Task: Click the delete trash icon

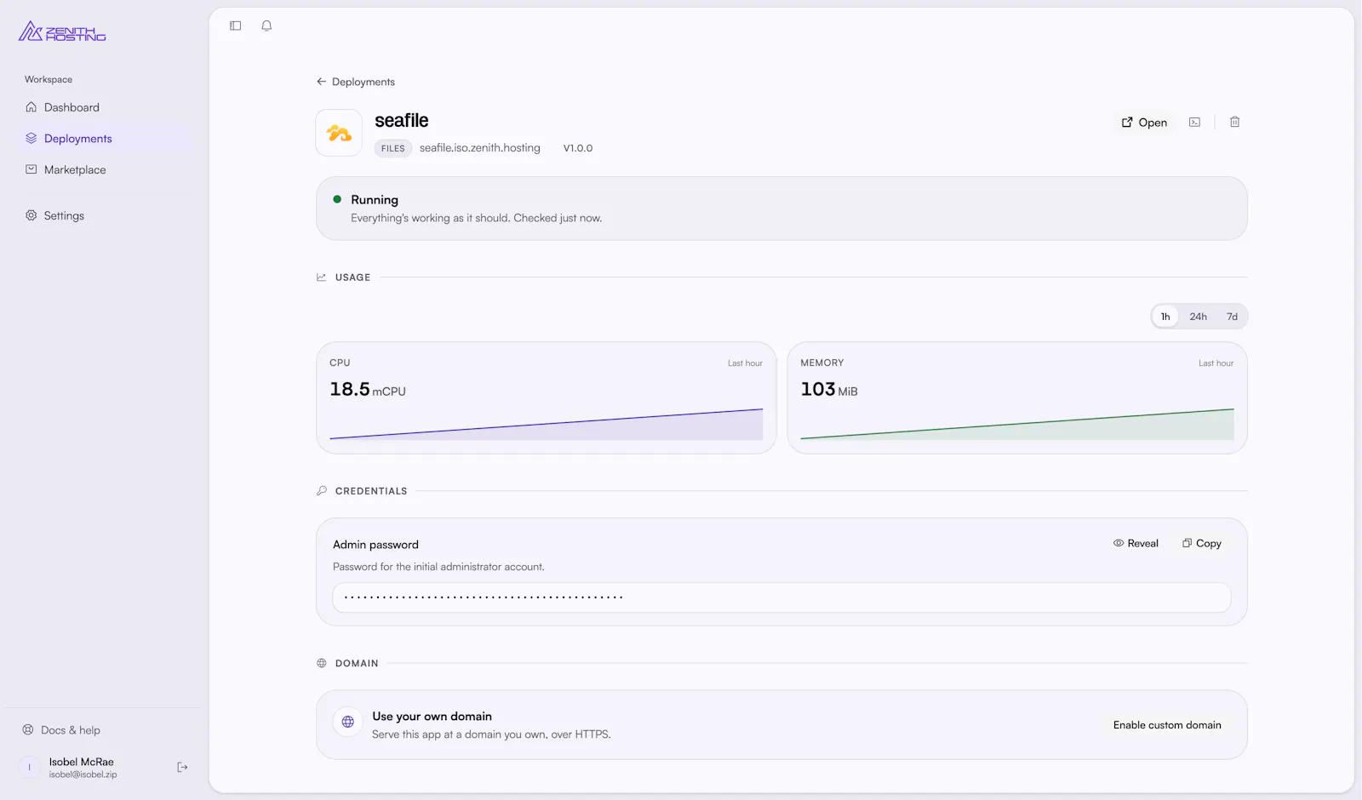Action: click(1234, 123)
